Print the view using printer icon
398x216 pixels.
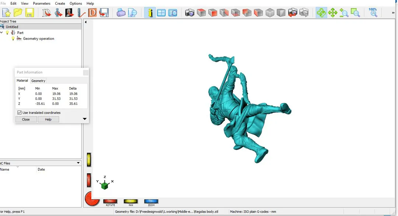(121, 13)
